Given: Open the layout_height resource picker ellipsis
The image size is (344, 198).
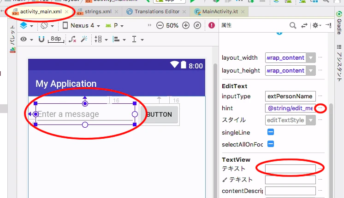Looking at the screenshot, I should pos(320,70).
